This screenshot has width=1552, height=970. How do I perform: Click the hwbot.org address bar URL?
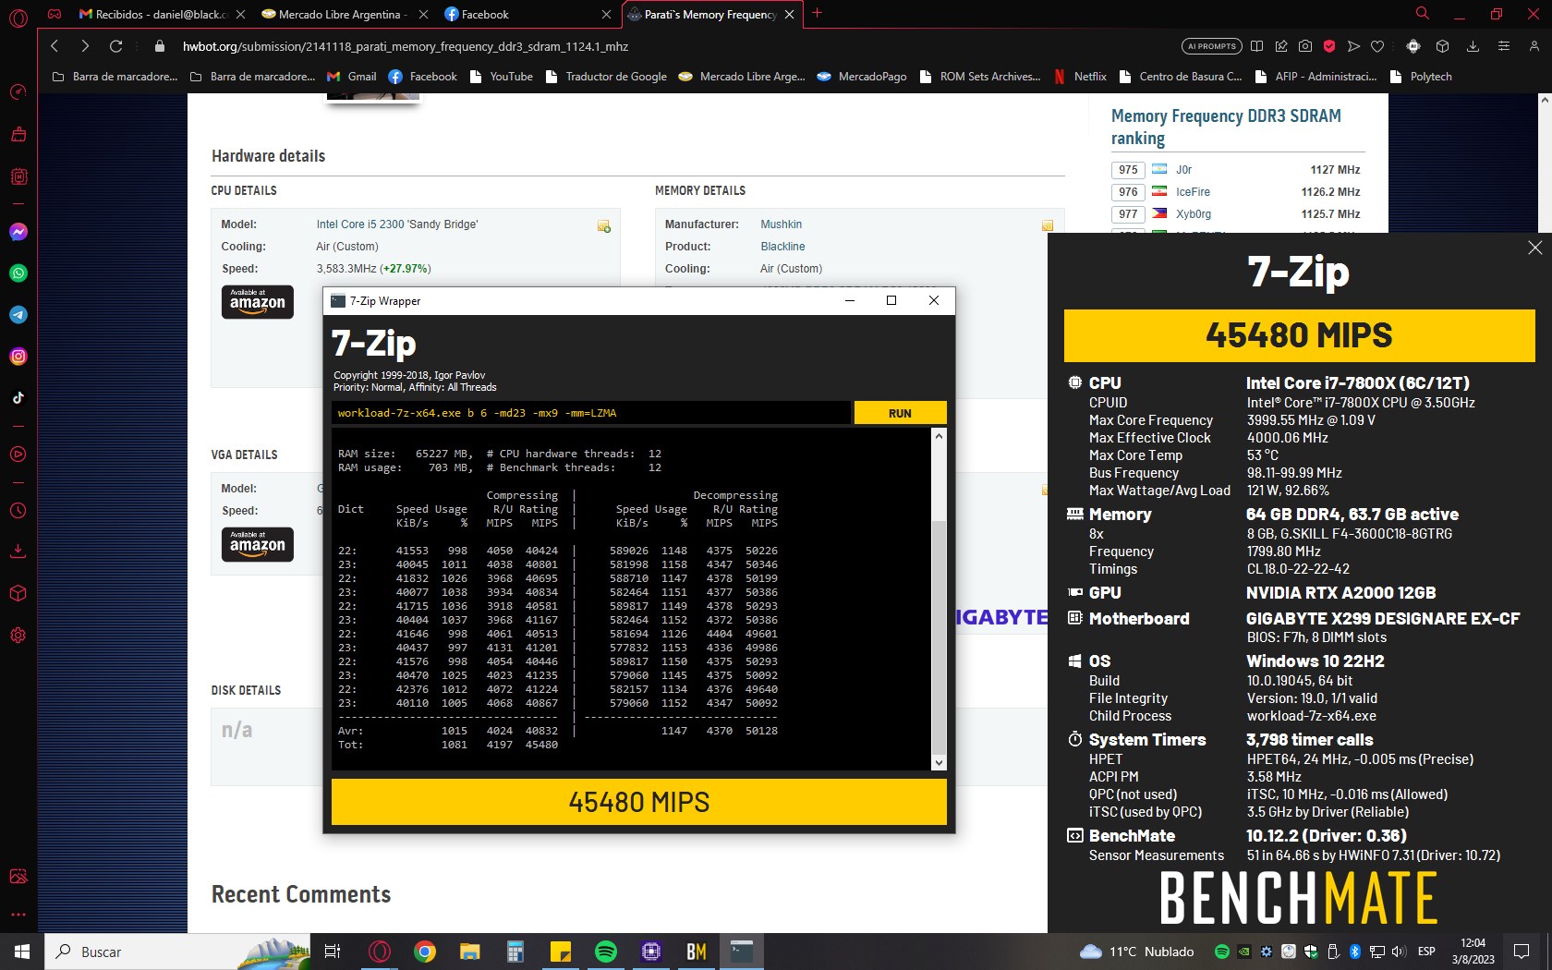click(405, 46)
